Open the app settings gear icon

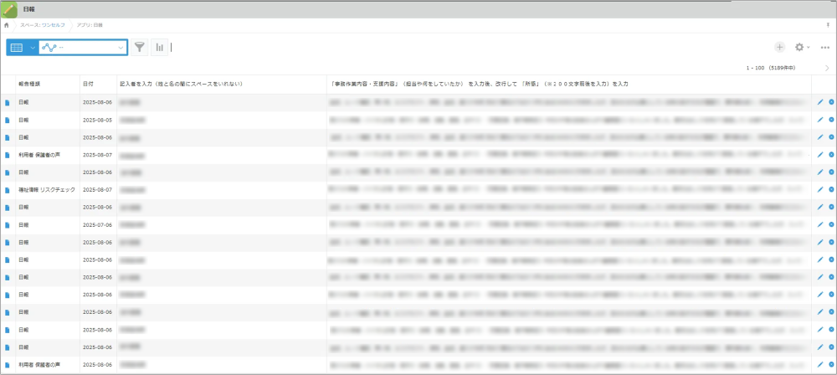point(798,48)
